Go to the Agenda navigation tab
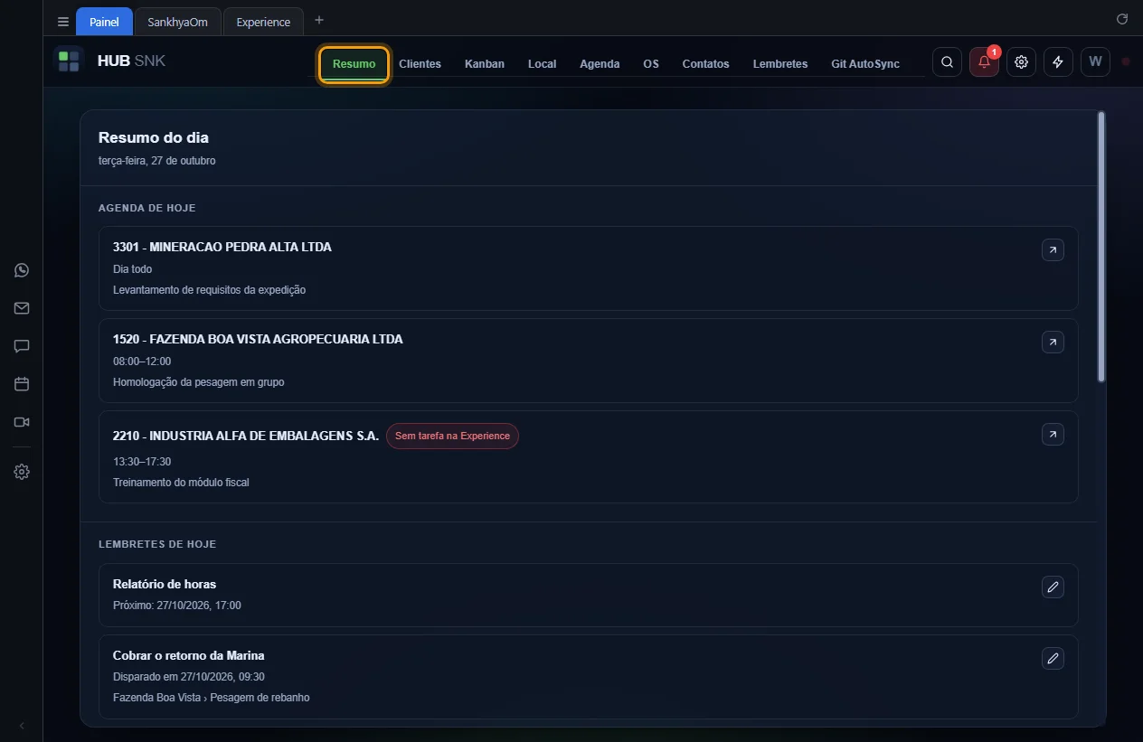Screen dimensions: 1143x742 (x=600, y=64)
